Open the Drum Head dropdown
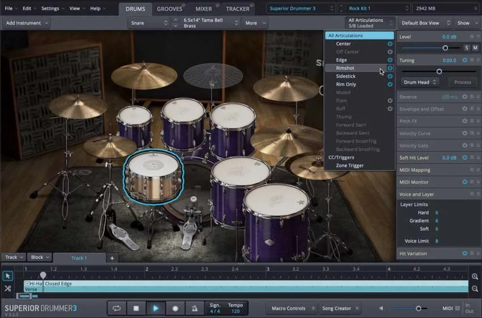 pos(420,82)
